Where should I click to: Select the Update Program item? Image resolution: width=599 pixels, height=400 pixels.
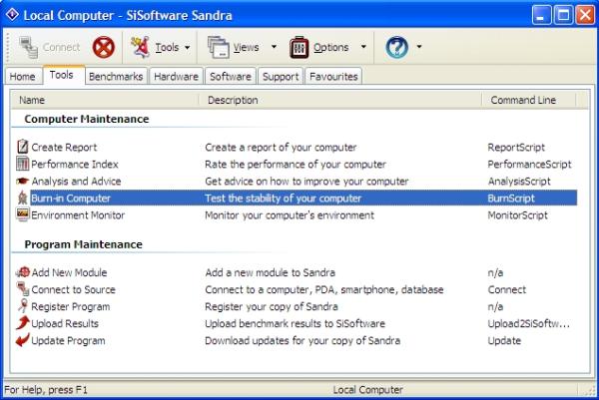coord(68,340)
